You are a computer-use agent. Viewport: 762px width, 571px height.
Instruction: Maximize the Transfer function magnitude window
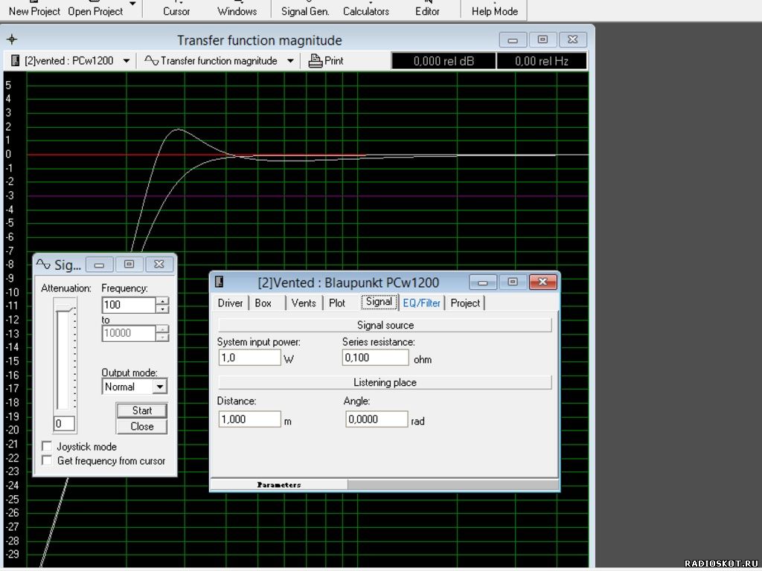(x=542, y=39)
